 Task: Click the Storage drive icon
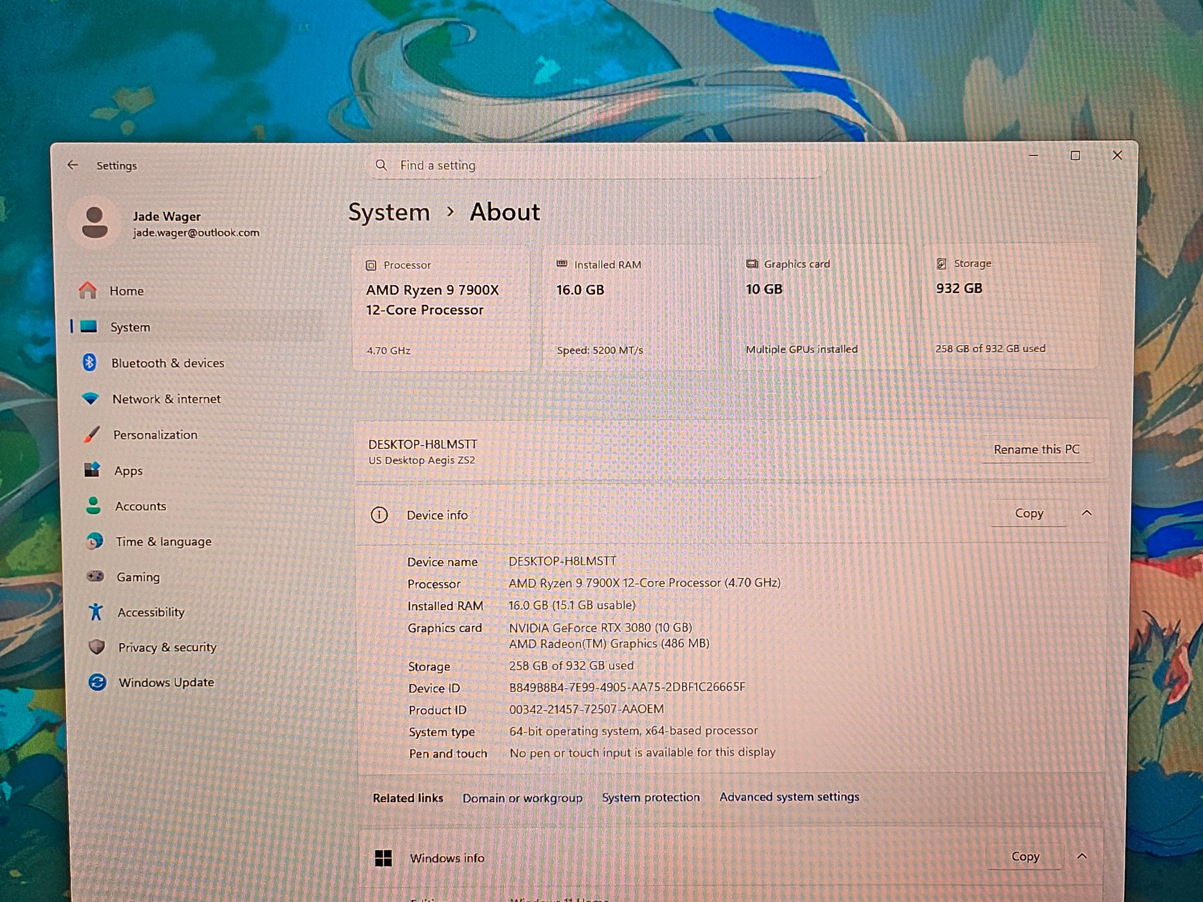tap(941, 264)
